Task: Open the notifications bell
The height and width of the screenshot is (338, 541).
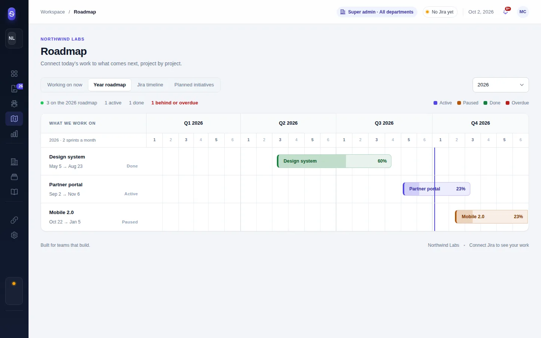Action: click(506, 12)
